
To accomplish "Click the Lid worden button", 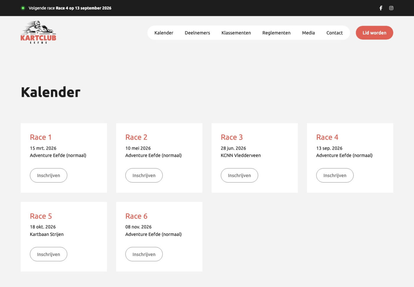I will point(374,33).
